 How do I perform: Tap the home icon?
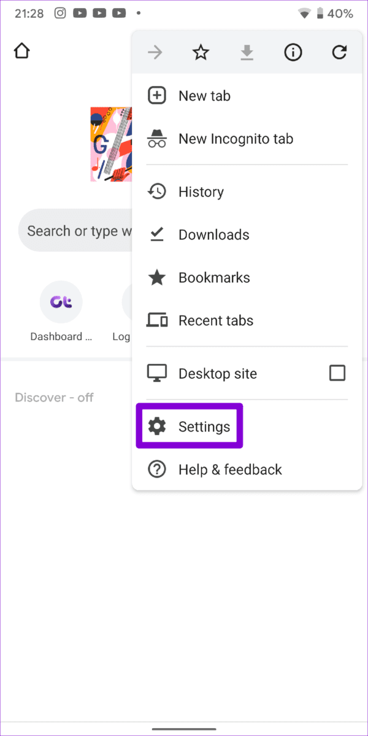(22, 52)
